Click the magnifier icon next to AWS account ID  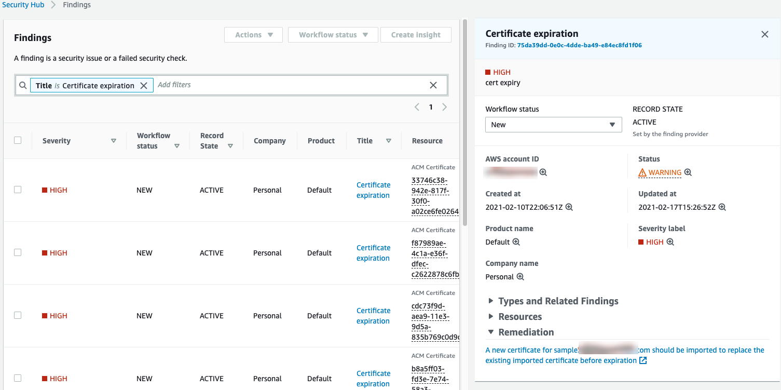[x=543, y=172]
